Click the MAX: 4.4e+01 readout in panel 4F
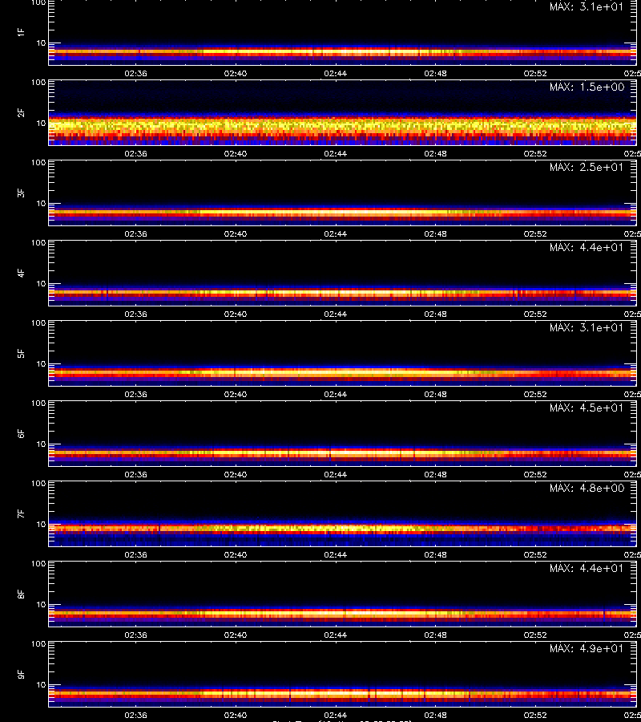 (x=587, y=248)
